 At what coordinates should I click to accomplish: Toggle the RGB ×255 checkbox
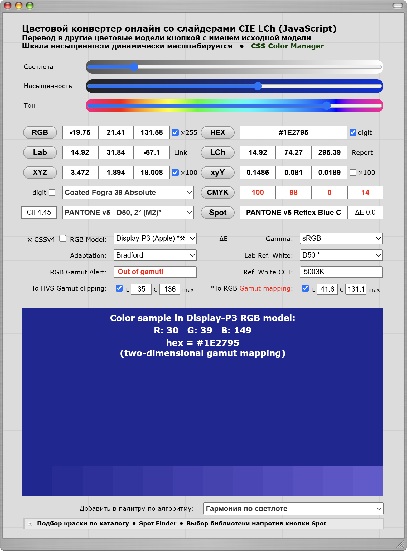point(175,132)
